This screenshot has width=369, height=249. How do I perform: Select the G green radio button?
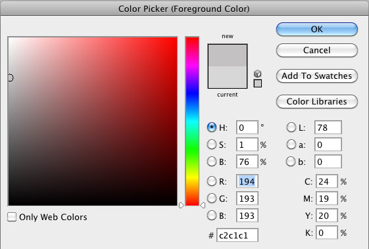click(212, 198)
